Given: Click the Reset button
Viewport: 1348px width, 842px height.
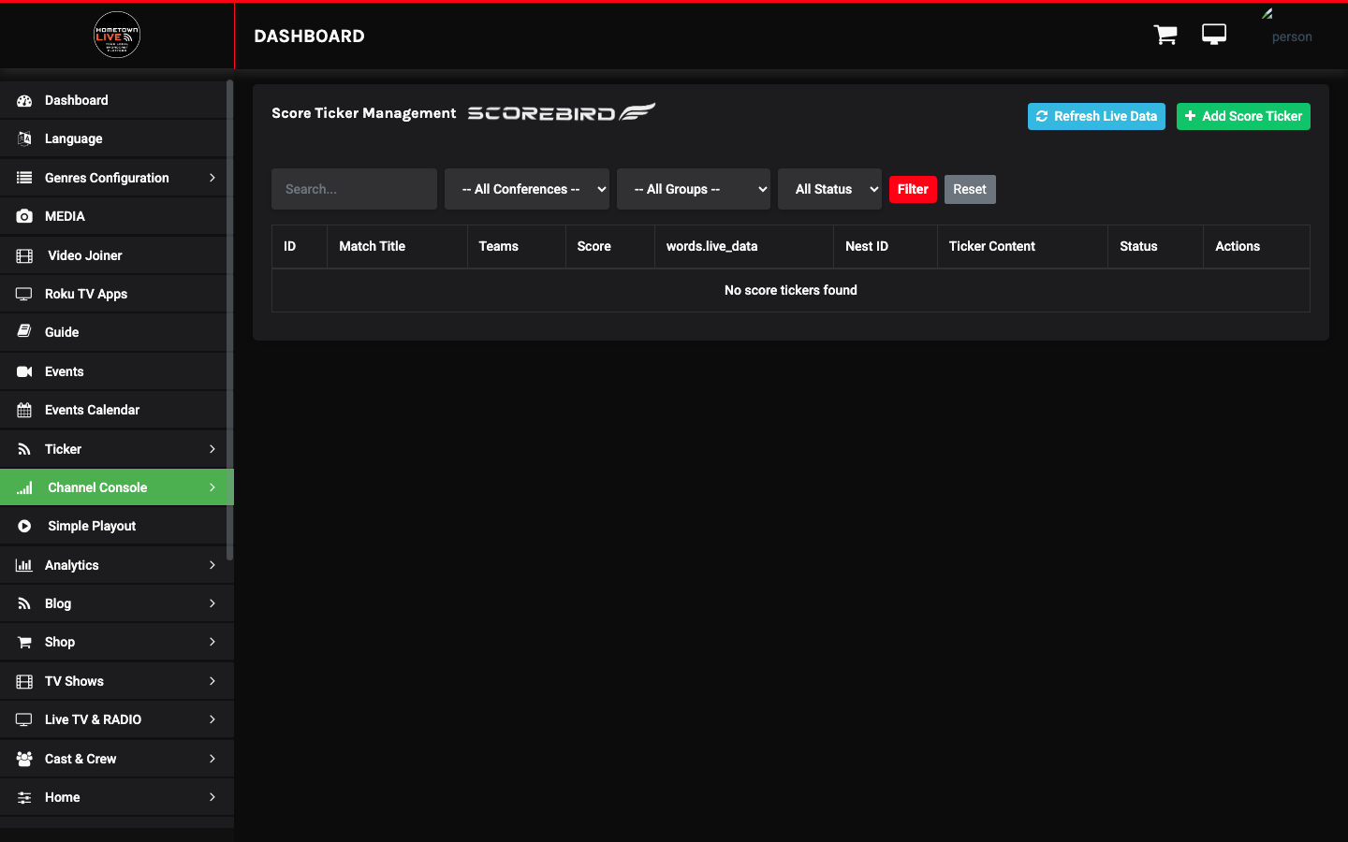Looking at the screenshot, I should point(970,189).
